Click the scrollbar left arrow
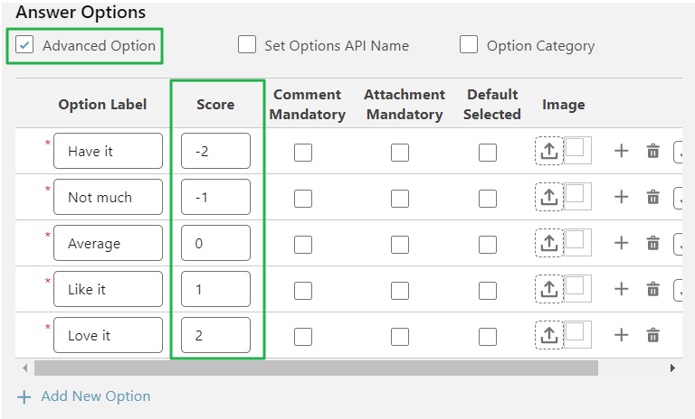Image resolution: width=695 pixels, height=419 pixels. pyautogui.click(x=24, y=368)
